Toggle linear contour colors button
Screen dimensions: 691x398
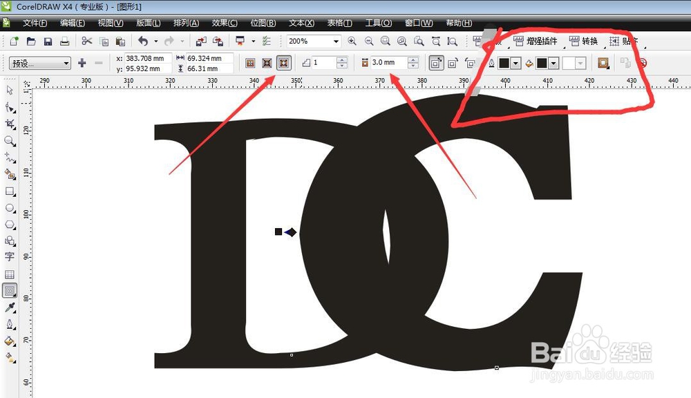pos(436,63)
